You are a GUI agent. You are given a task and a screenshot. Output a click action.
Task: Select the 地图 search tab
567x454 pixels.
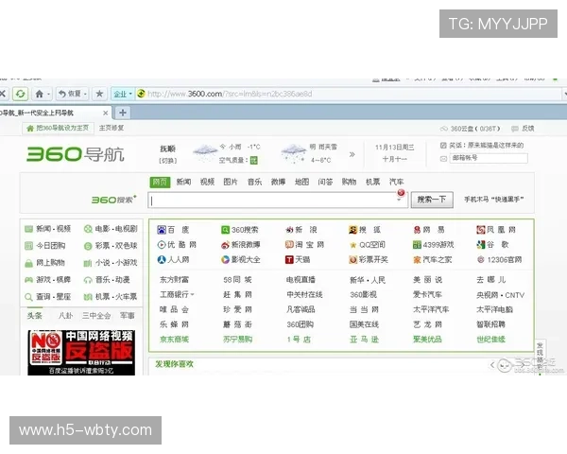[x=301, y=182]
